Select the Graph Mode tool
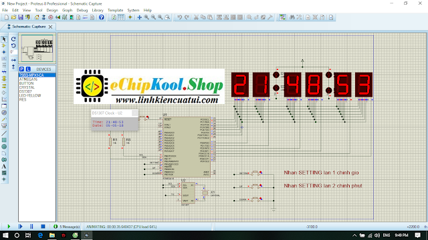The width and height of the screenshot is (428, 240). (4, 99)
